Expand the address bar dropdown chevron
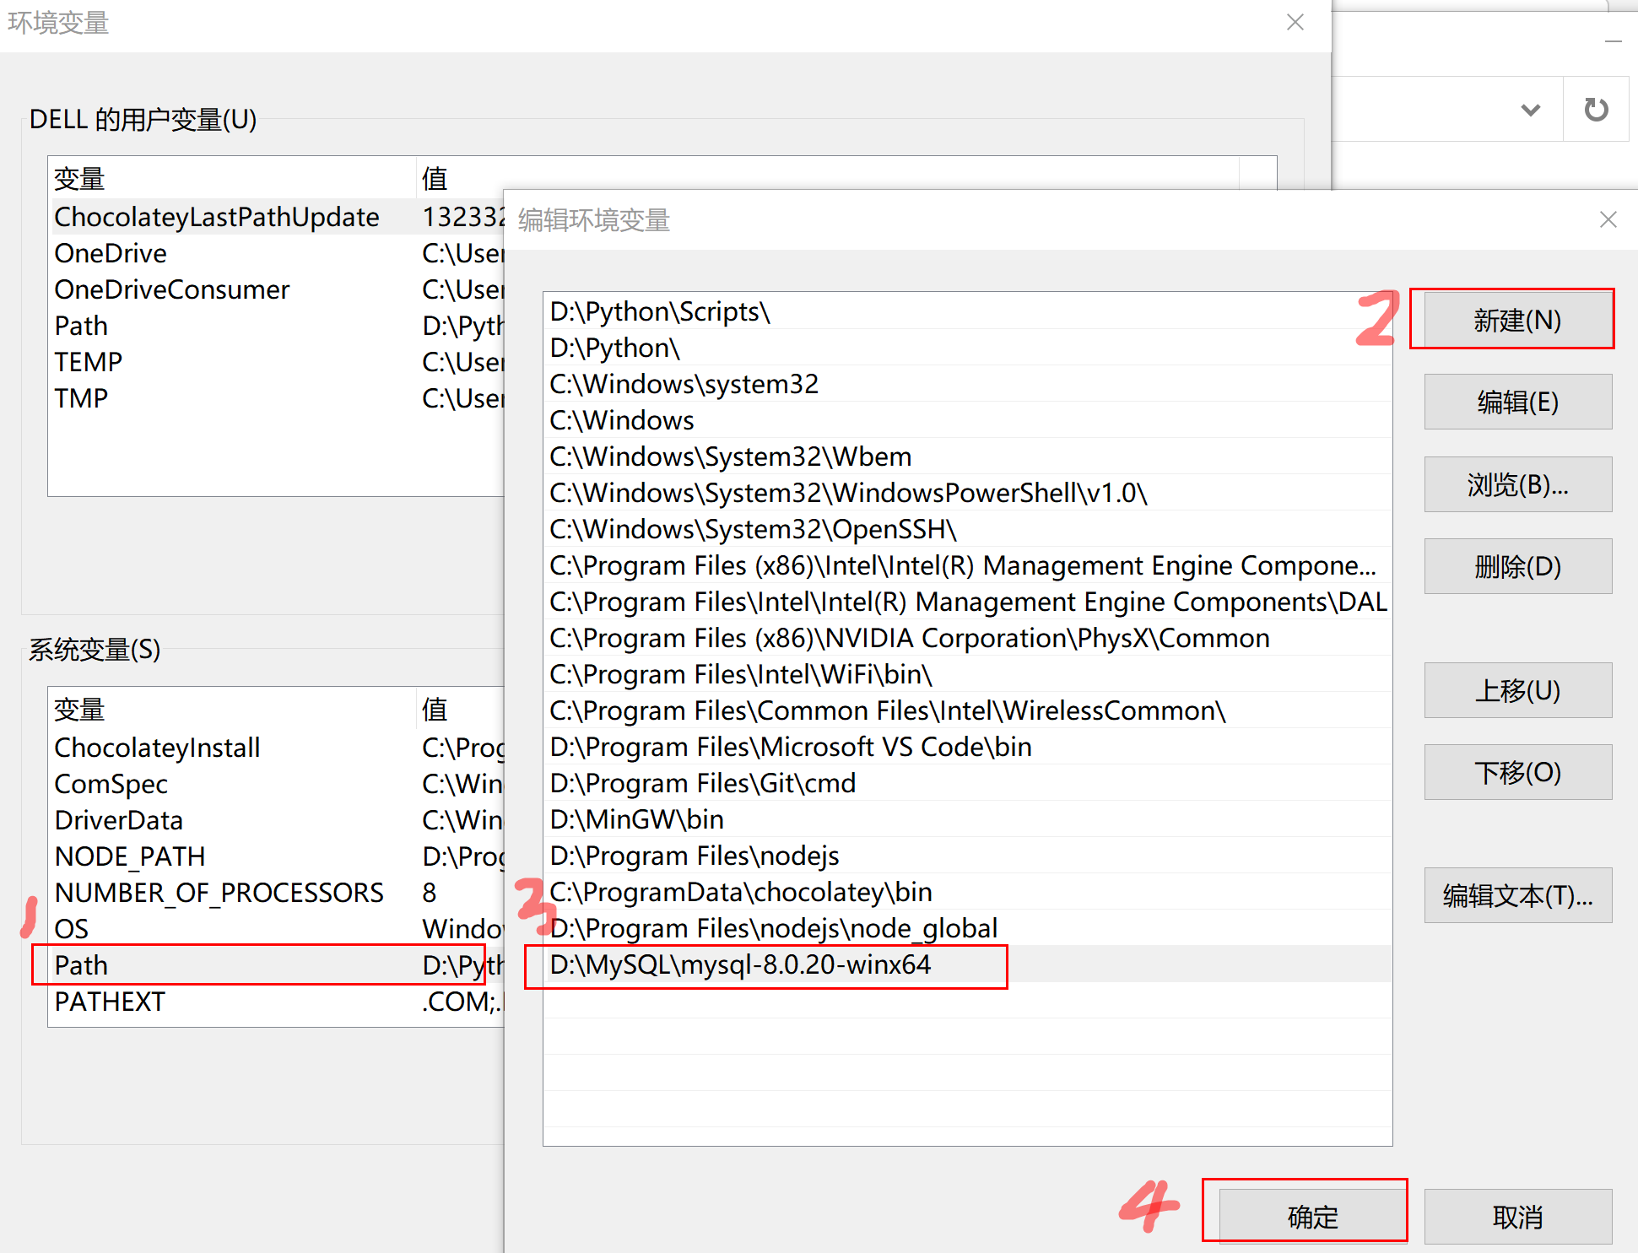The height and width of the screenshot is (1253, 1638). tap(1530, 110)
